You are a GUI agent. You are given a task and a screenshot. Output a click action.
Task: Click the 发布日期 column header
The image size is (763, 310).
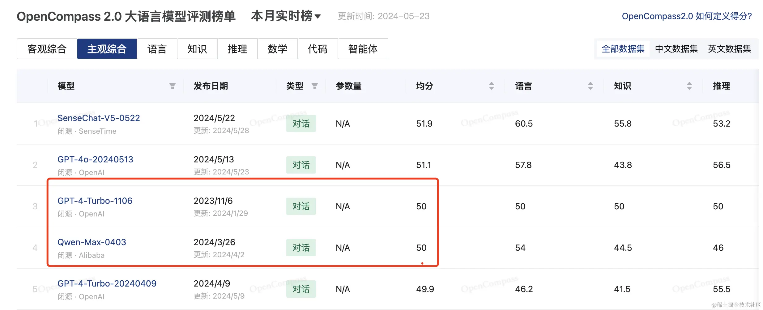click(x=211, y=86)
